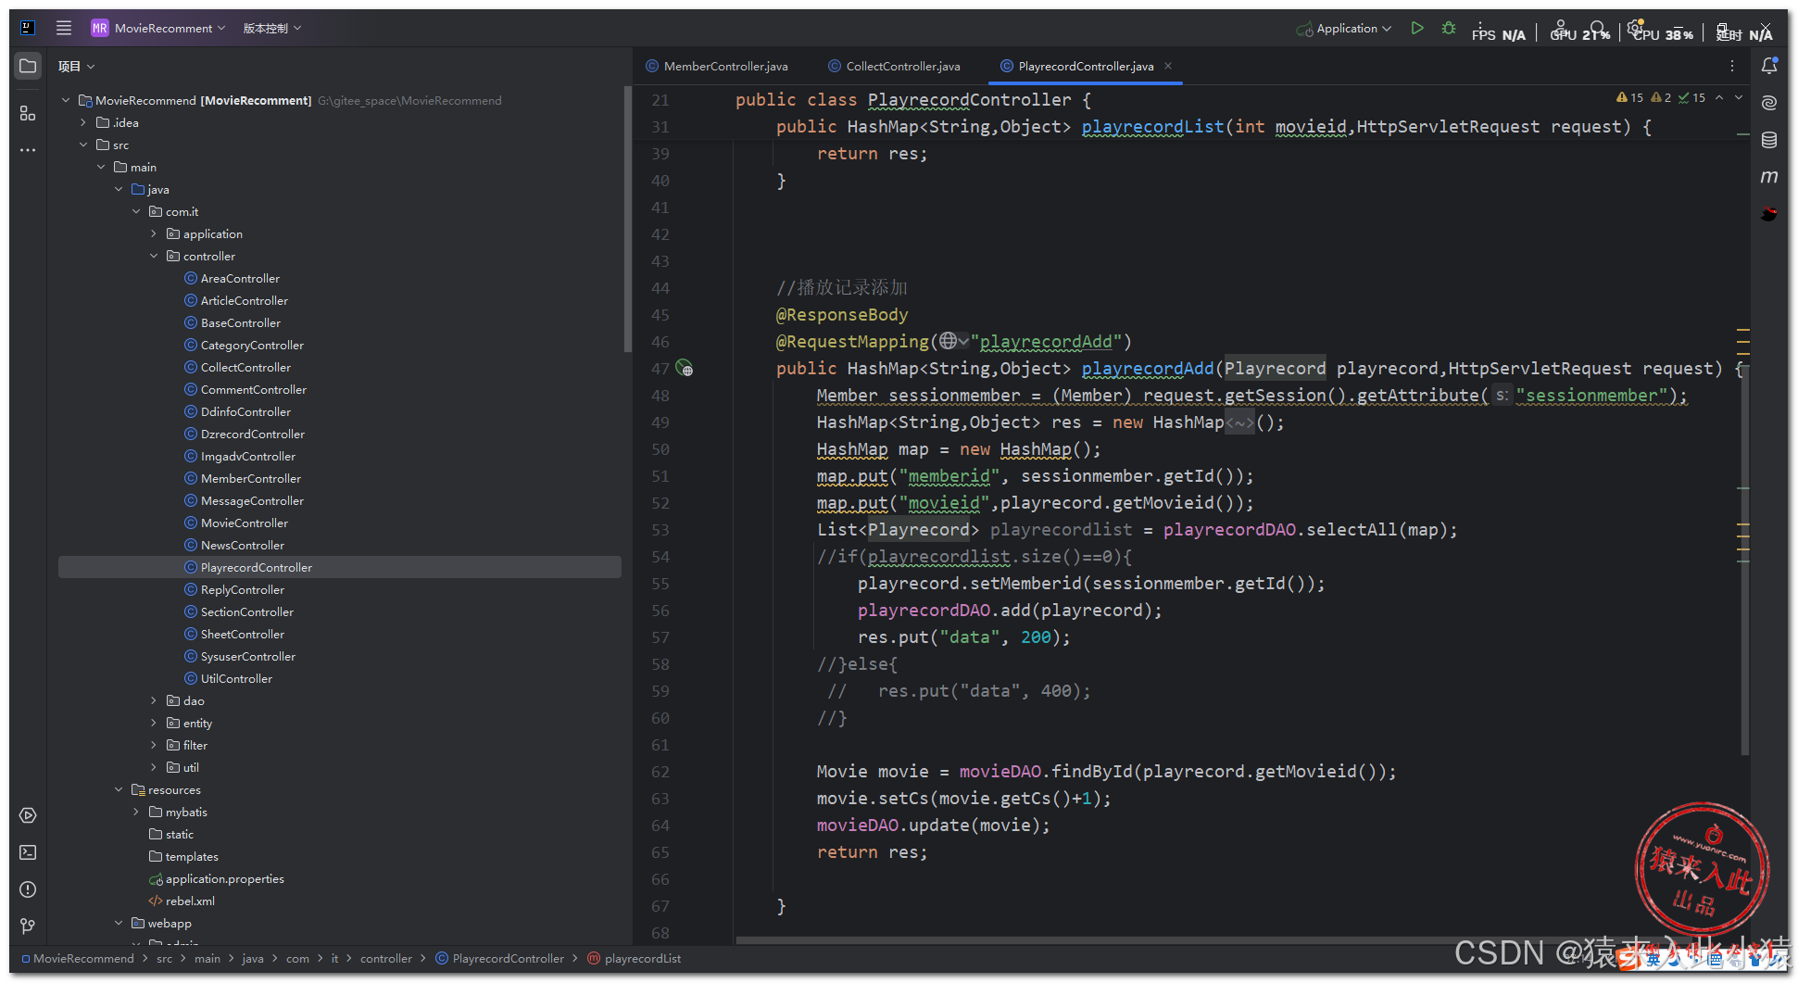Click the more tool windows ellipsis icon
The height and width of the screenshot is (983, 1798).
pyautogui.click(x=28, y=150)
